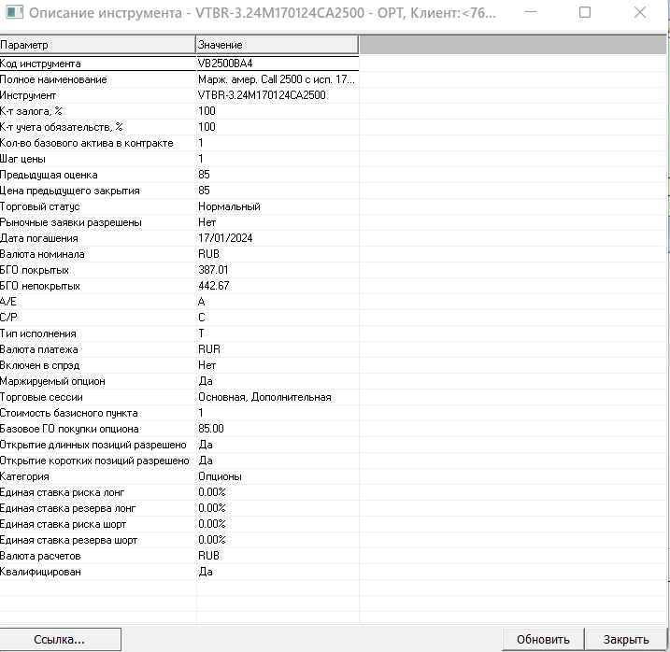Click the Торговый статус value Нормальный
This screenshot has width=670, height=652.
[229, 206]
